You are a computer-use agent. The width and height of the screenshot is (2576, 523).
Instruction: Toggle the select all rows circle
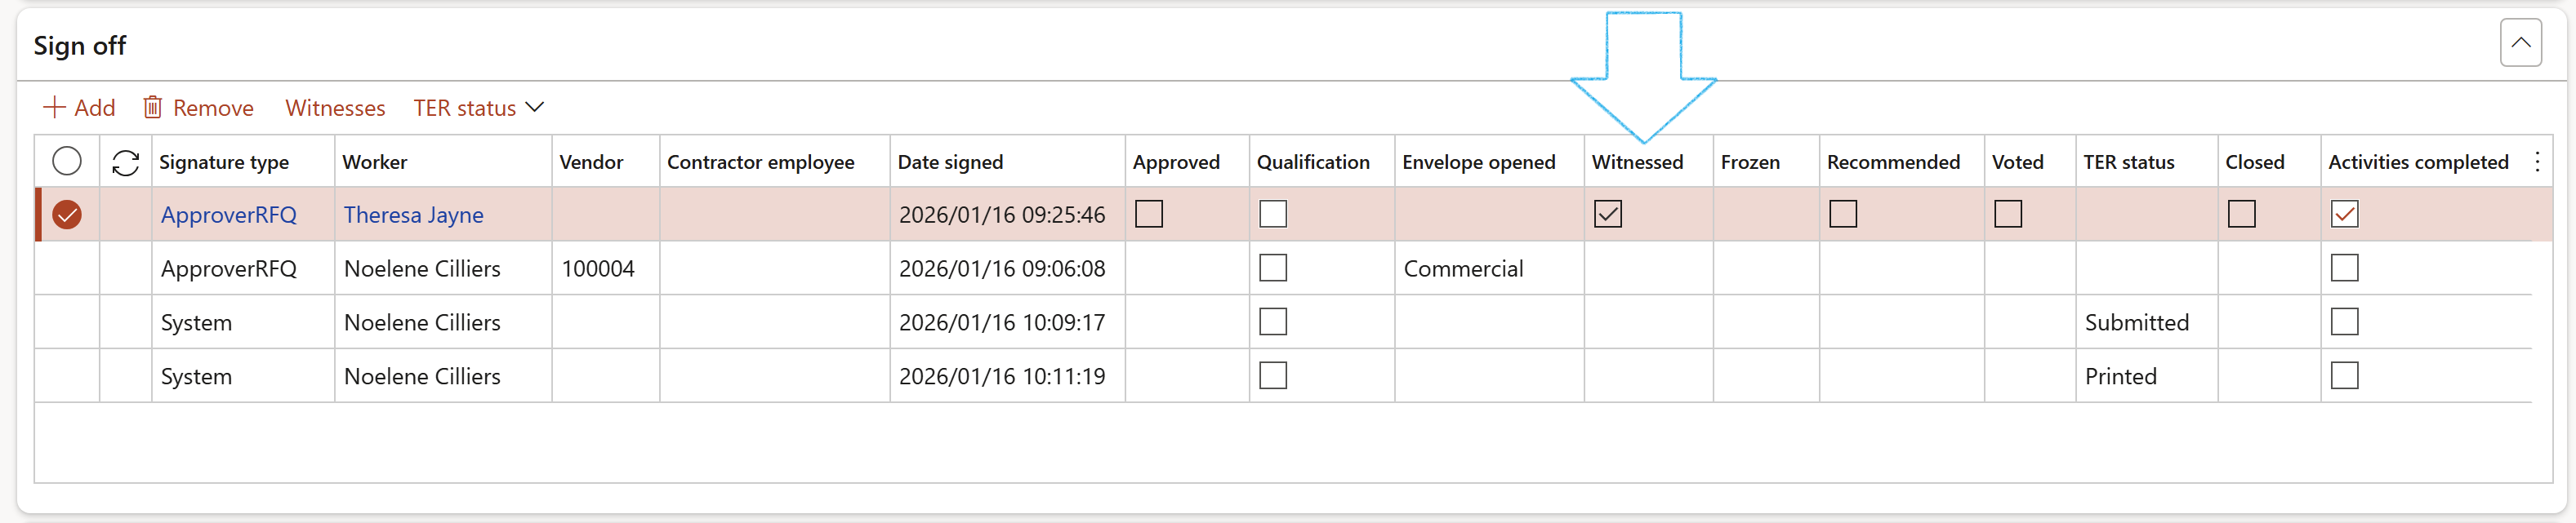67,162
